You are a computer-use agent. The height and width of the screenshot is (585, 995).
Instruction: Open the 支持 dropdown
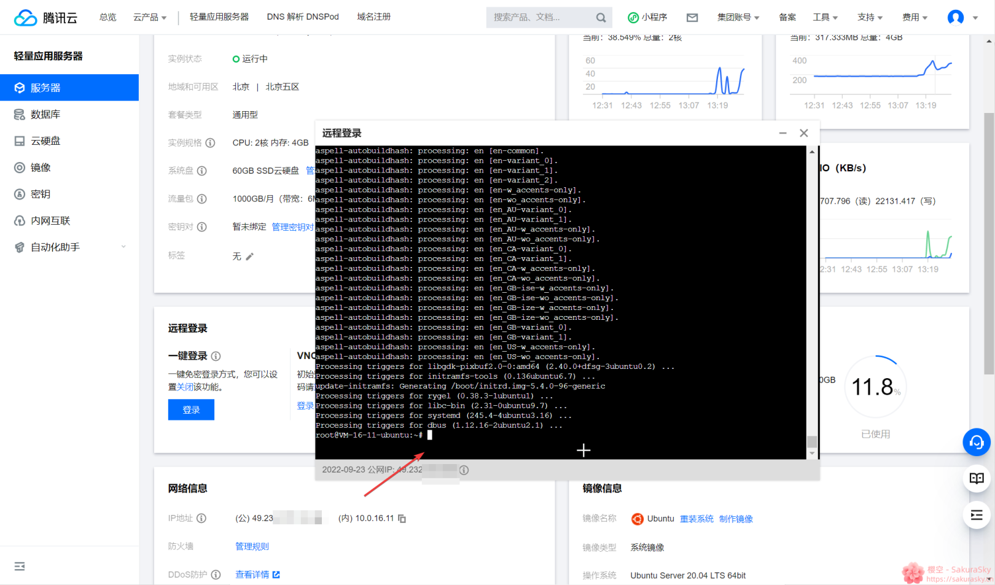coord(870,17)
